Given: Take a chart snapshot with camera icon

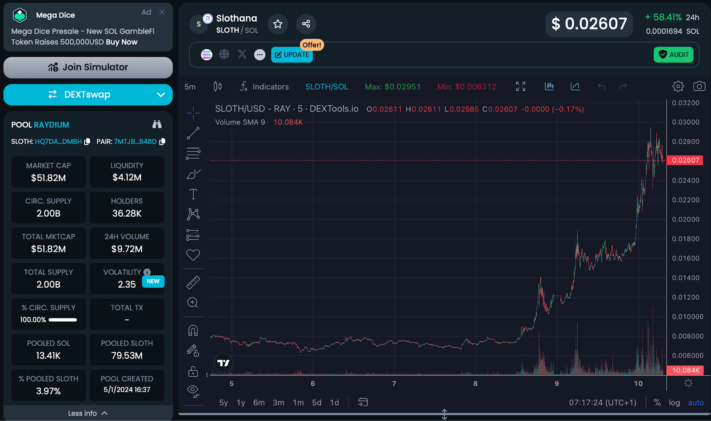Looking at the screenshot, I should click(699, 86).
